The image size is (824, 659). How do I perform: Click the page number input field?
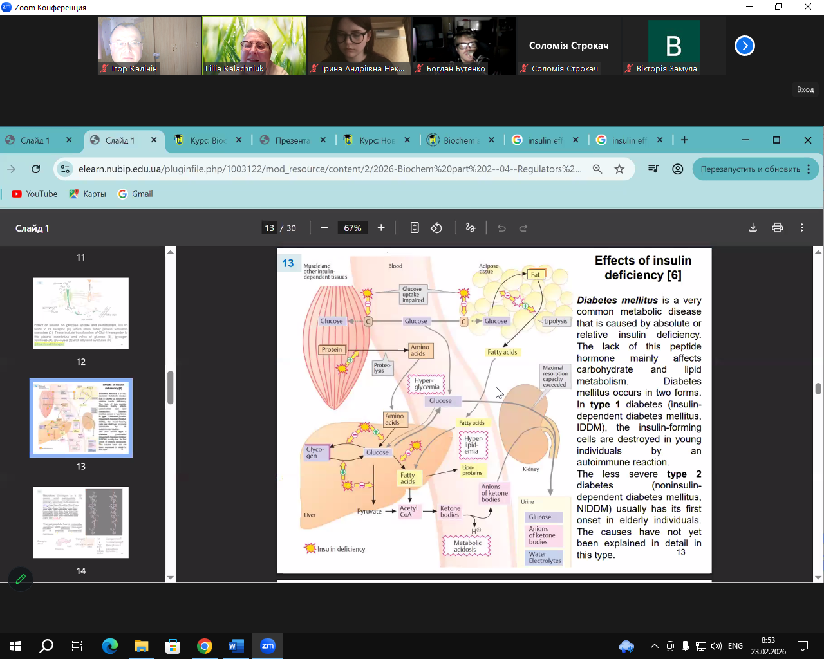(269, 228)
